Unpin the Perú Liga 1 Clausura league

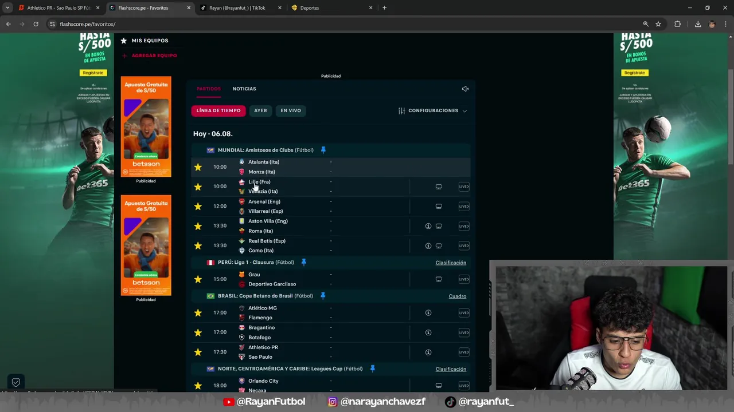pyautogui.click(x=303, y=262)
